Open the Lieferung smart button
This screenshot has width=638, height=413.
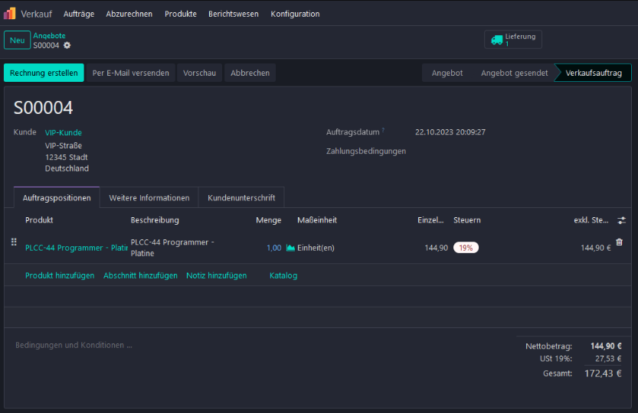(x=512, y=40)
